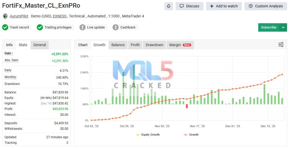Select the Stats tab
The height and width of the screenshot is (148, 290).
[x=23, y=45]
